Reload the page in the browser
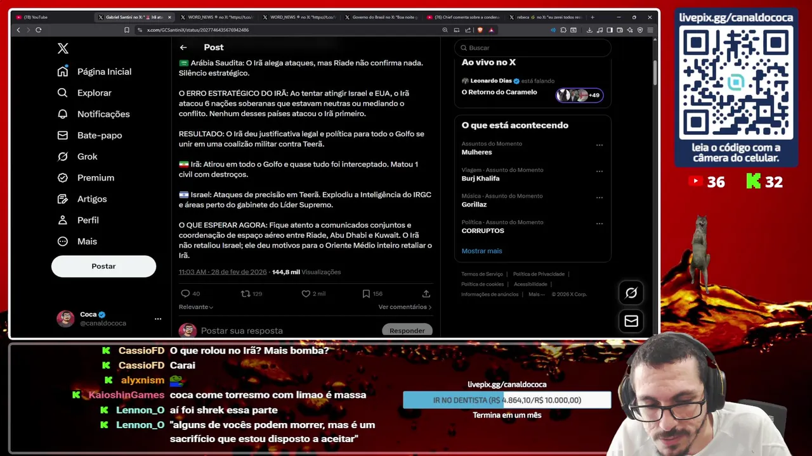The width and height of the screenshot is (812, 456). pos(39,30)
